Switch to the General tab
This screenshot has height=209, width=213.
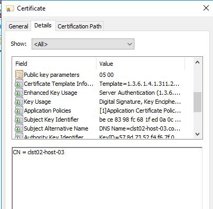click(18, 26)
